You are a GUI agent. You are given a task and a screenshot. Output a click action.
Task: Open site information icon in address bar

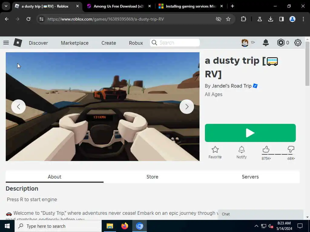click(x=41, y=19)
